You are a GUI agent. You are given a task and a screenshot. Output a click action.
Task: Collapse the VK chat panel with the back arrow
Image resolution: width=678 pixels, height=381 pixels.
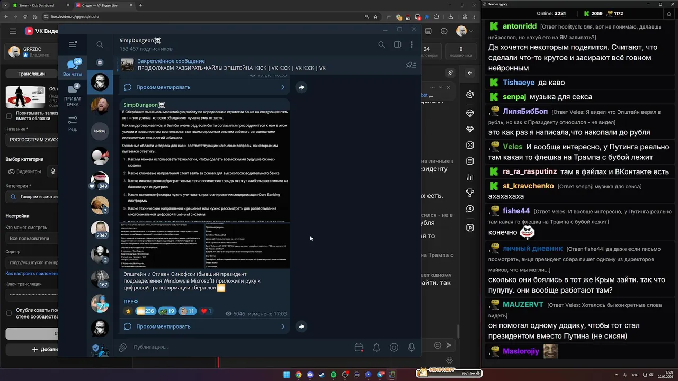[x=470, y=73]
